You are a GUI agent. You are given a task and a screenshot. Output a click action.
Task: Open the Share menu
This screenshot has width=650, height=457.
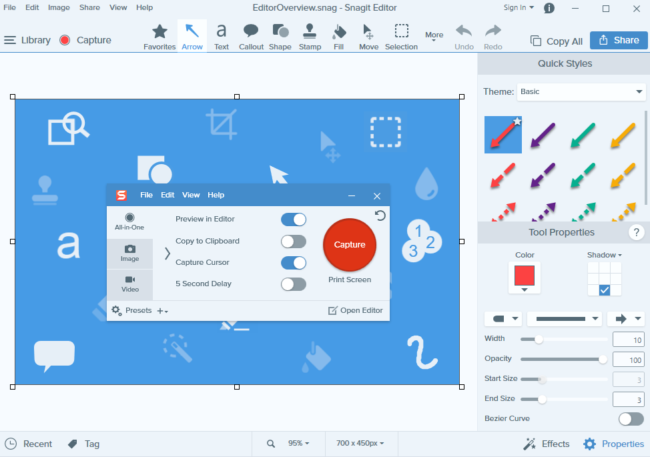(89, 7)
